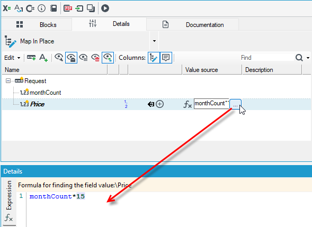Click line number 1 in expression editor
This screenshot has width=312, height=227.
tap(21, 196)
